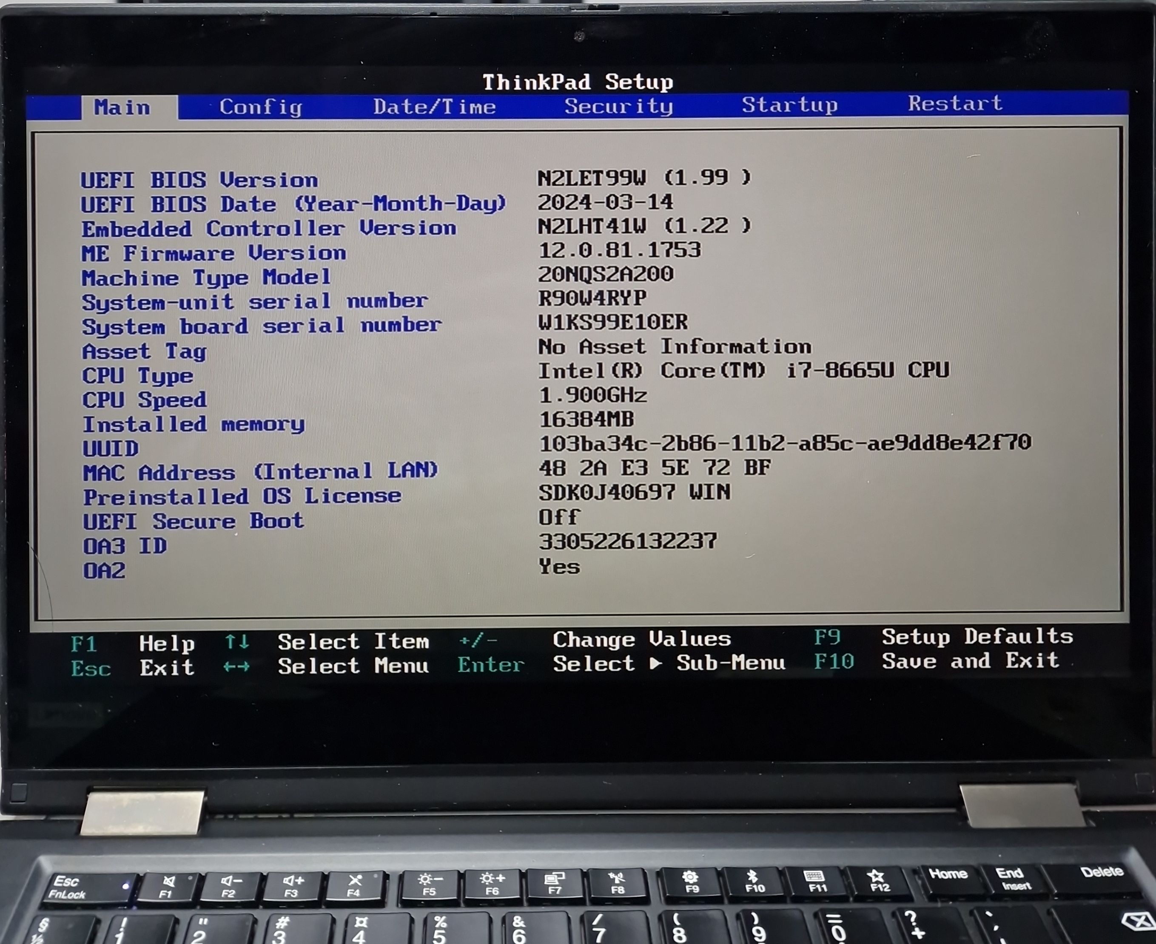Select the UEFI BIOS Version label
This screenshot has height=944, width=1156.
199,179
